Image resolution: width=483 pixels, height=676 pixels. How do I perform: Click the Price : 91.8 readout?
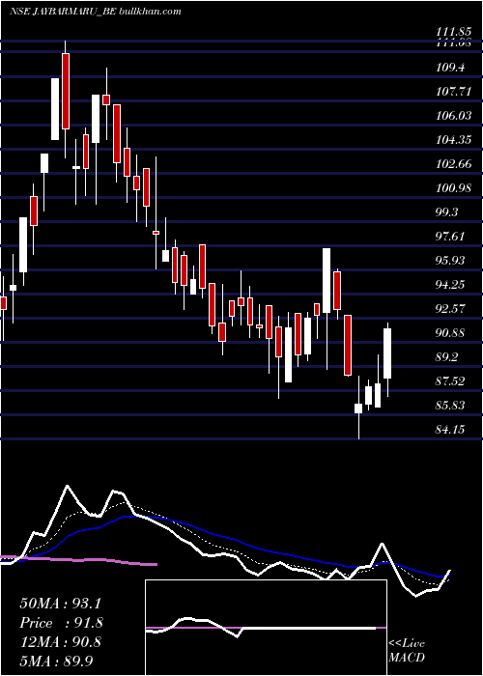coord(62,623)
